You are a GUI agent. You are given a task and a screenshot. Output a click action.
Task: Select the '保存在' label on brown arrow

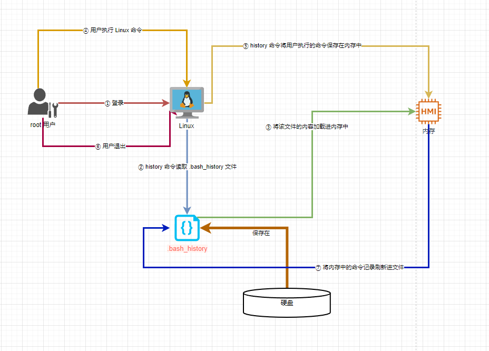click(261, 233)
